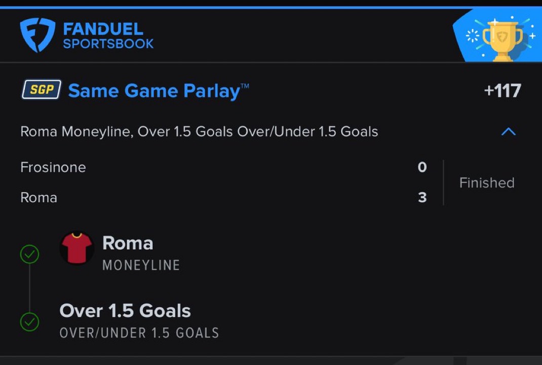
Task: Click the Finished match status
Action: pos(486,182)
